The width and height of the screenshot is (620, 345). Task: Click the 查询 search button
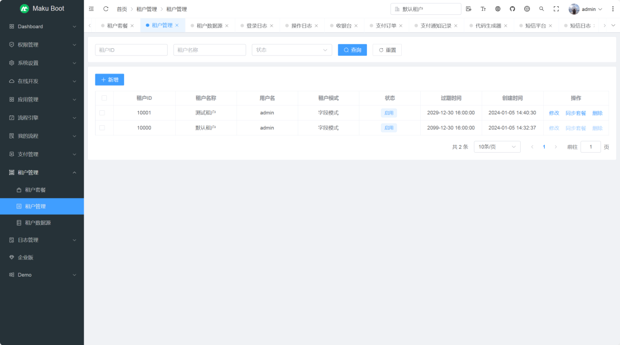(x=352, y=50)
